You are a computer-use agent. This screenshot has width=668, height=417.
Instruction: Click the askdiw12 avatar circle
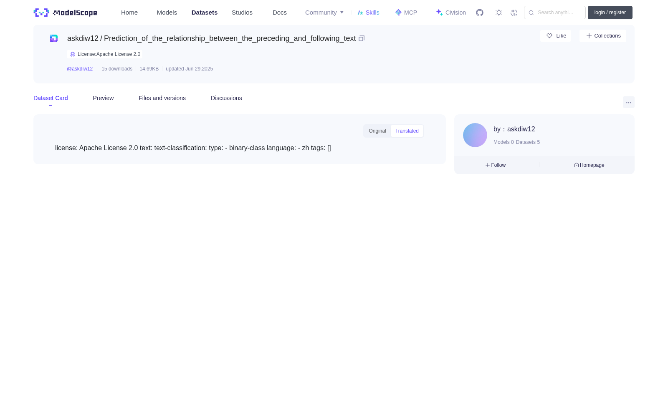coord(475,135)
